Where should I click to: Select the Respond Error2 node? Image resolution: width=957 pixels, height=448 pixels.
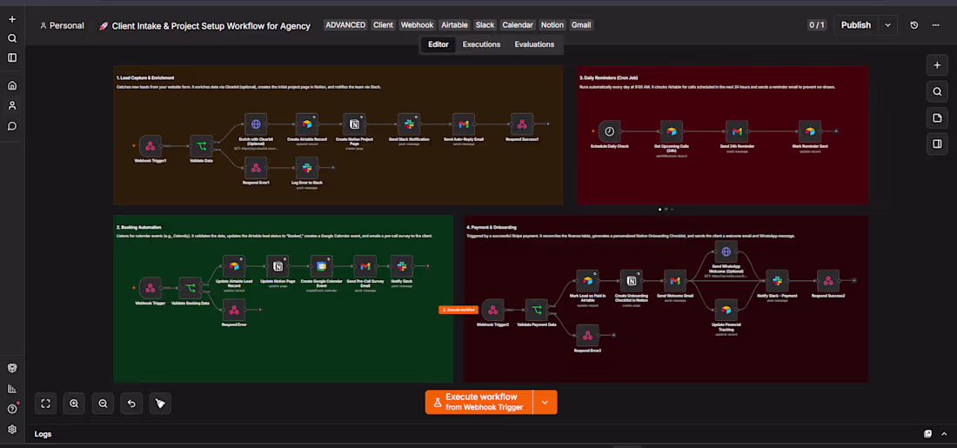(x=588, y=335)
